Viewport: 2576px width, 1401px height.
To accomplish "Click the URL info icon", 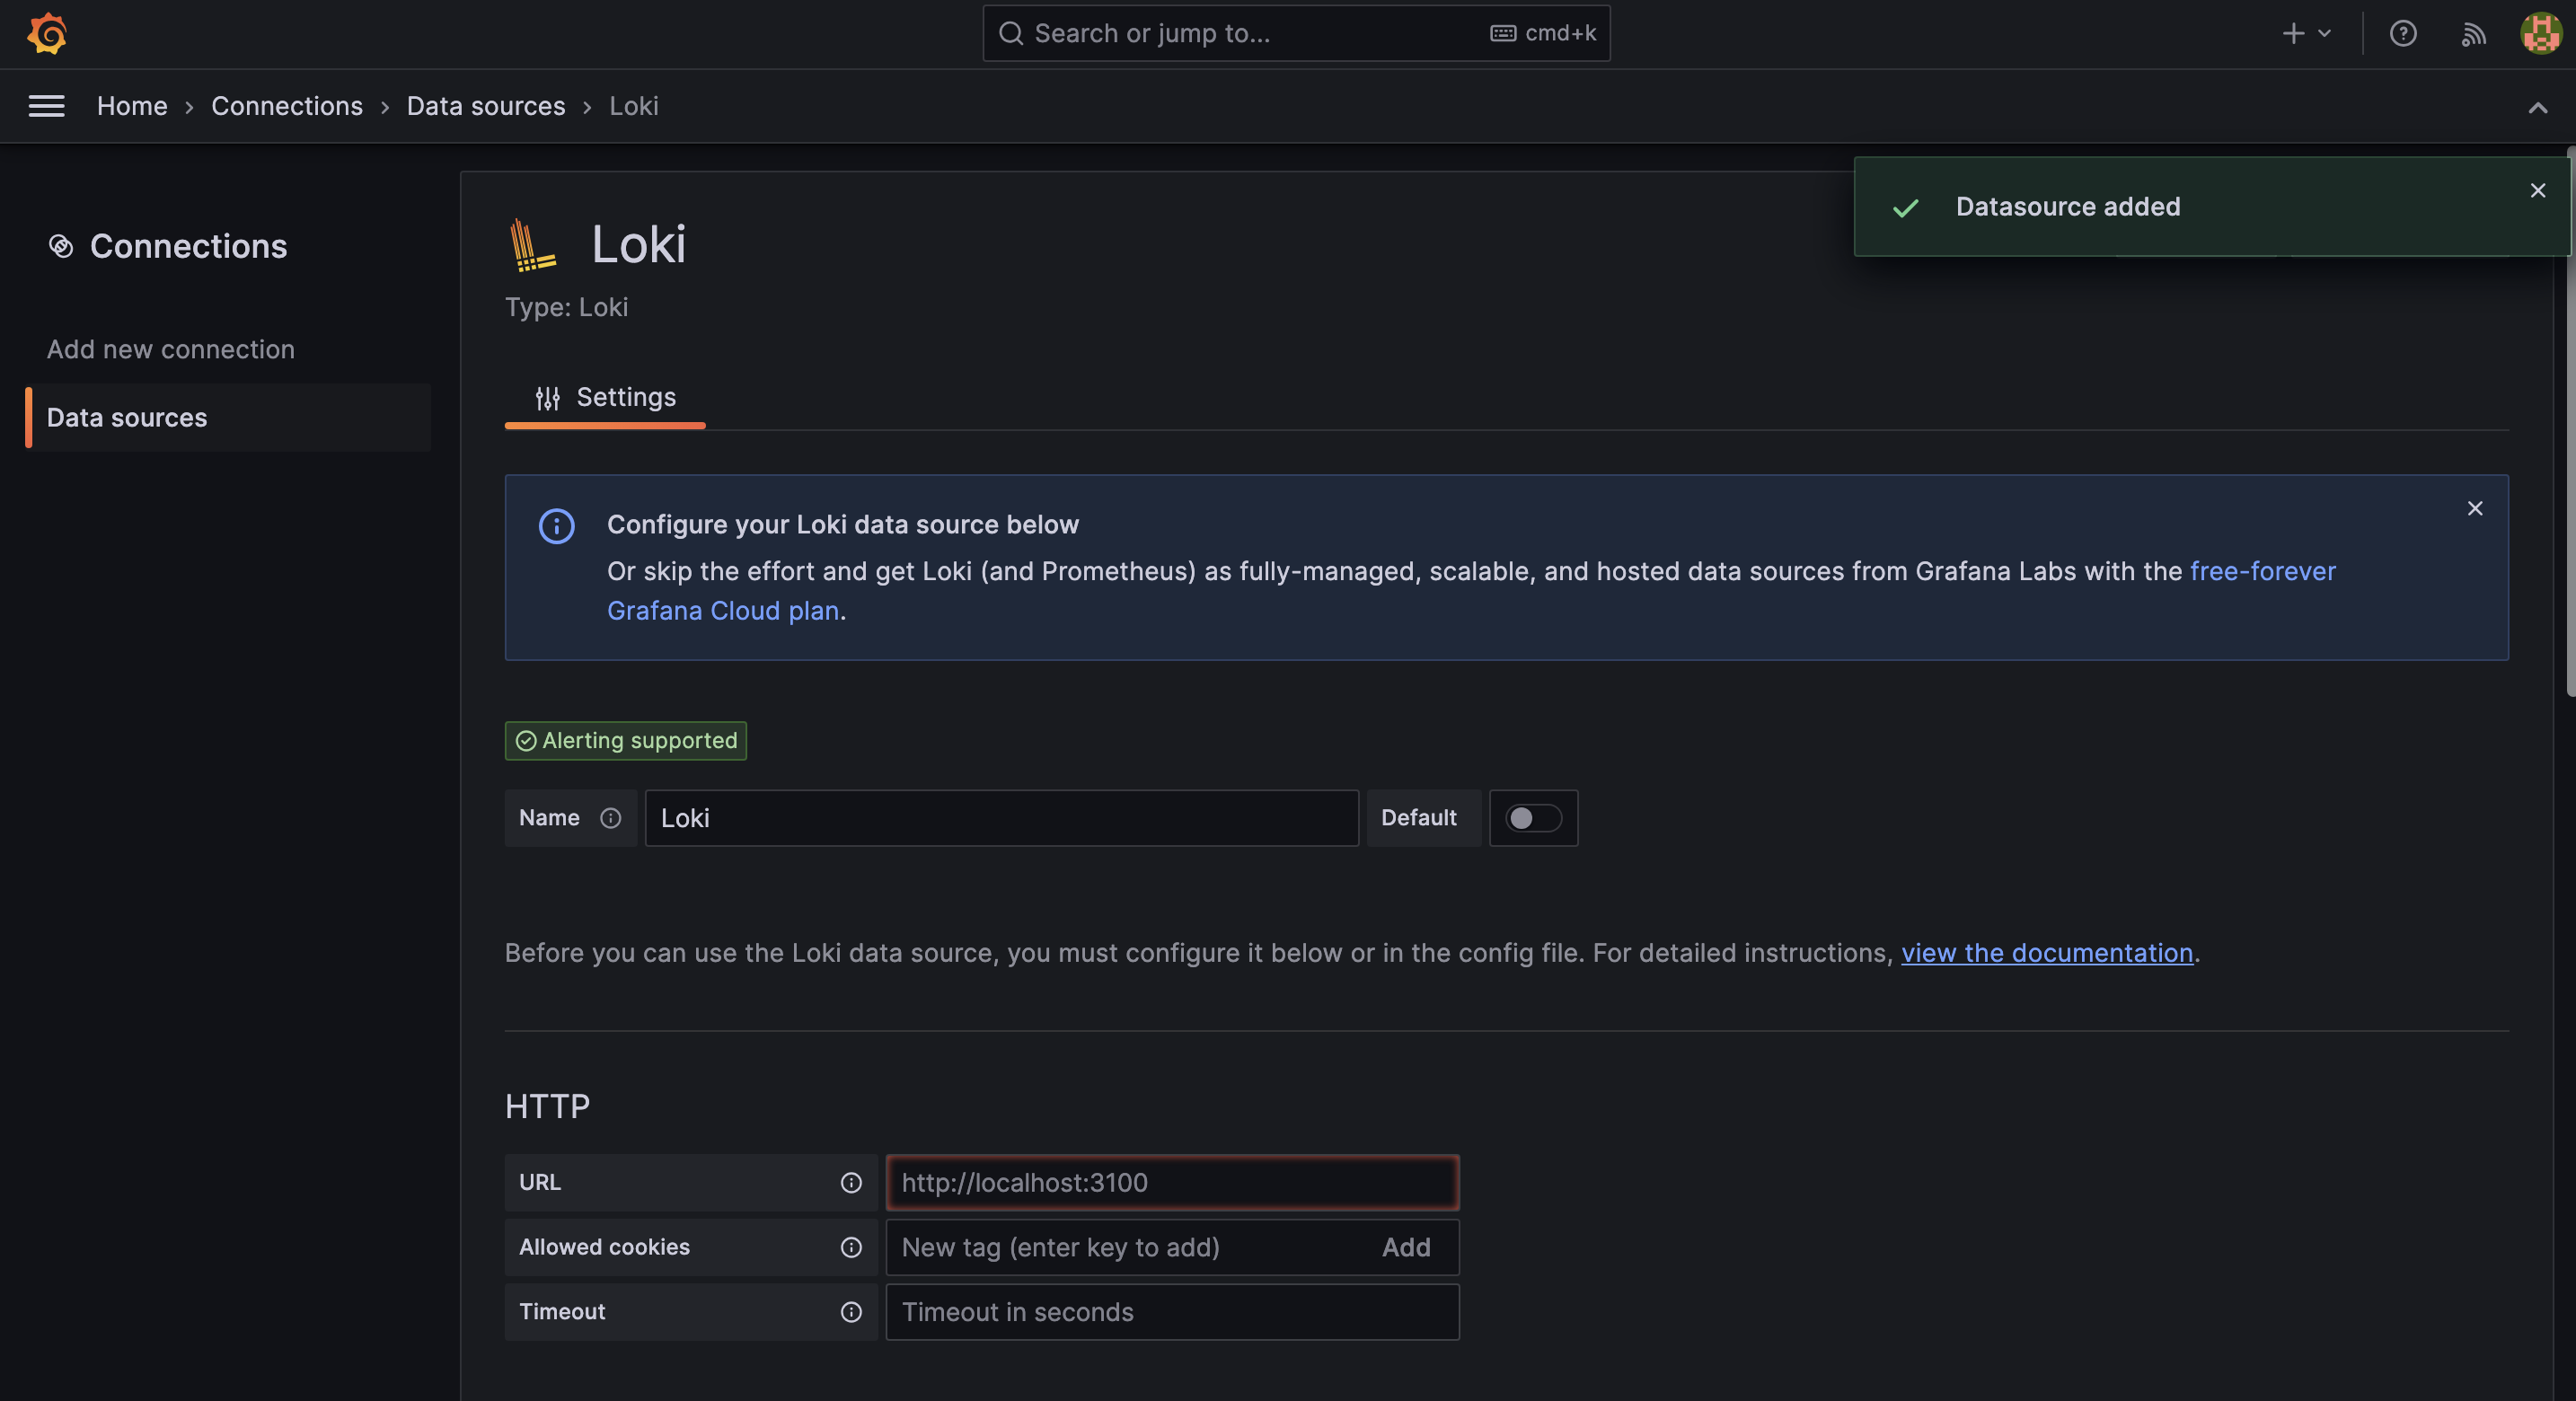I will [x=851, y=1182].
